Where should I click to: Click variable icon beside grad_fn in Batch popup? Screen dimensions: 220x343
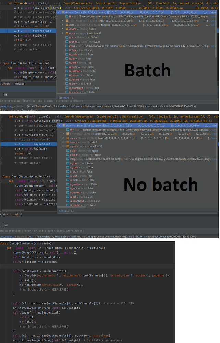coord(66,42)
